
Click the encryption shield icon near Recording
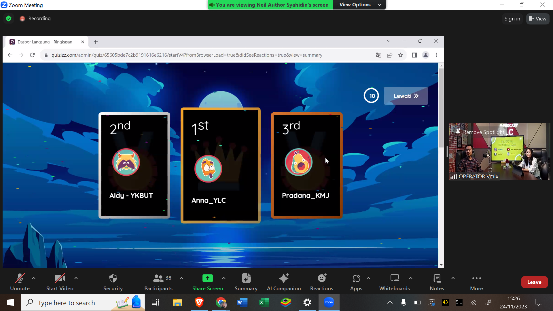click(x=9, y=18)
